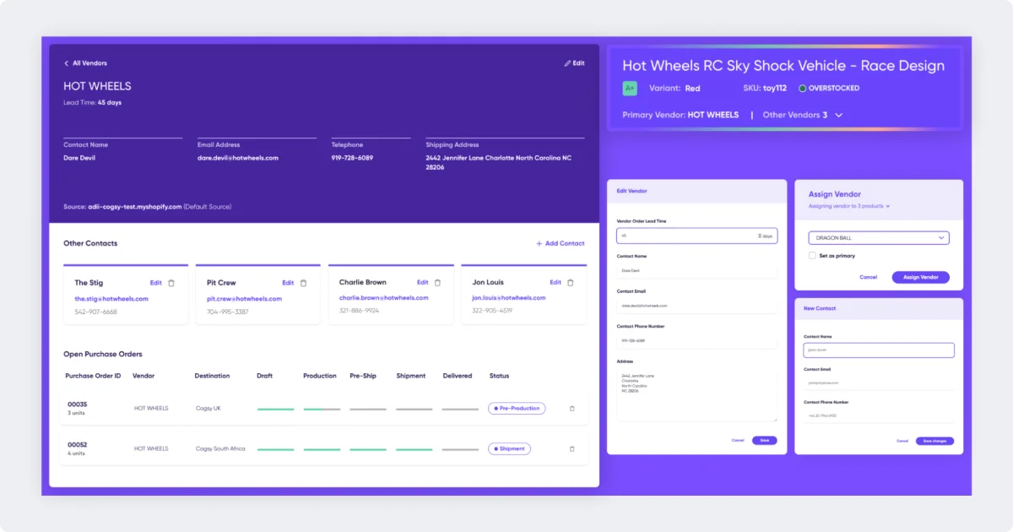The height and width of the screenshot is (532, 1013).
Task: Delete purchase order 00052 with trash icon
Action: coord(572,449)
